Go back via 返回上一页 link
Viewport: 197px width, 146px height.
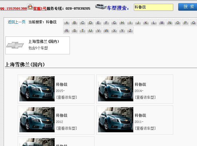16,22
